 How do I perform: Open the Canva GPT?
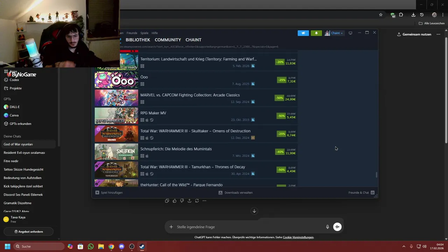tap(14, 115)
